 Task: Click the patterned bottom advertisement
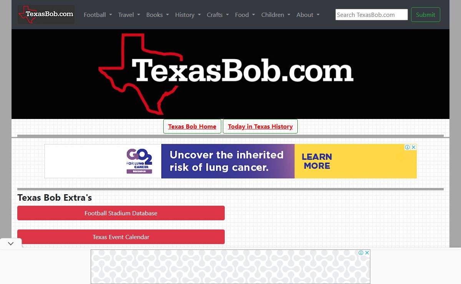point(230,267)
